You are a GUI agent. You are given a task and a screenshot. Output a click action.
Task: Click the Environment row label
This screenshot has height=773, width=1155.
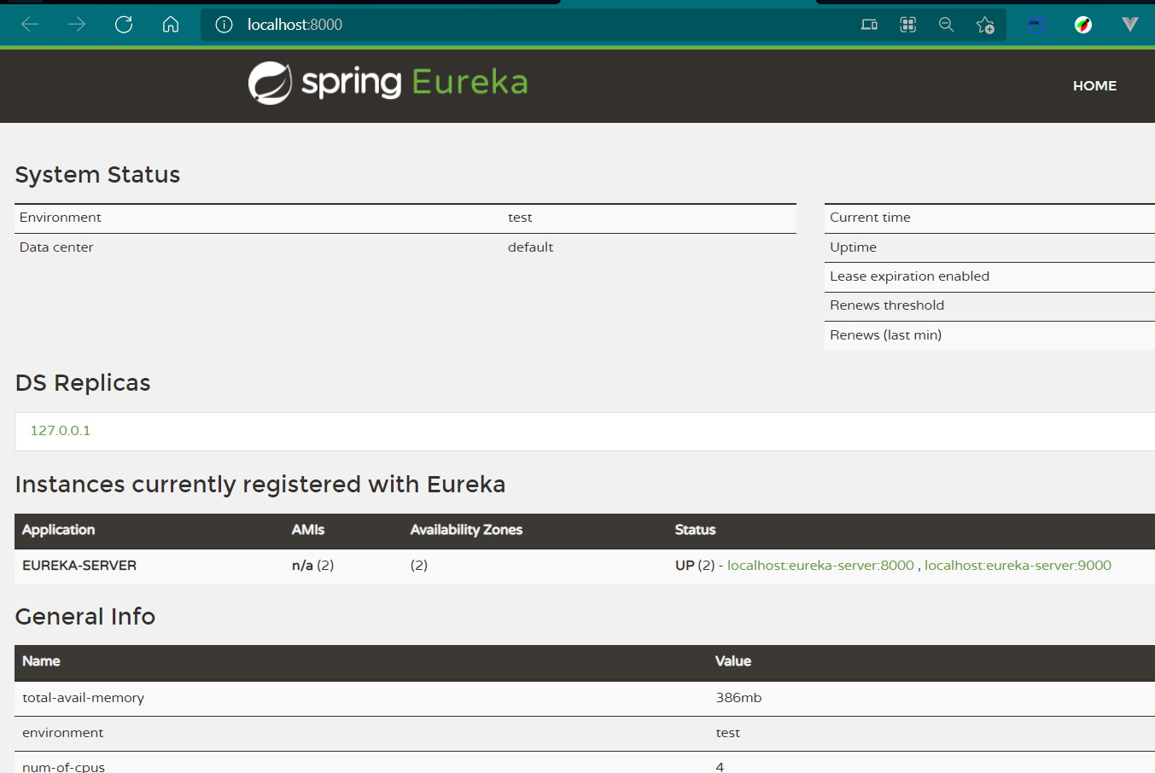[x=60, y=218]
